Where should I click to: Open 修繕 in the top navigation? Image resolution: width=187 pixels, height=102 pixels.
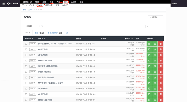click(x=81, y=2)
